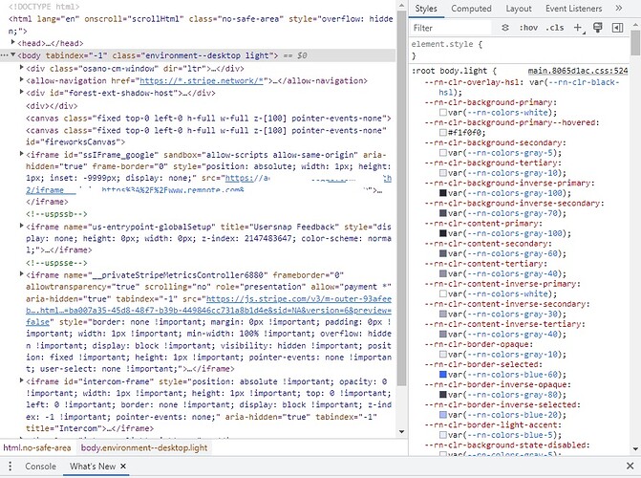Toggle .cls element classes panel
The image size is (641, 478).
555,28
